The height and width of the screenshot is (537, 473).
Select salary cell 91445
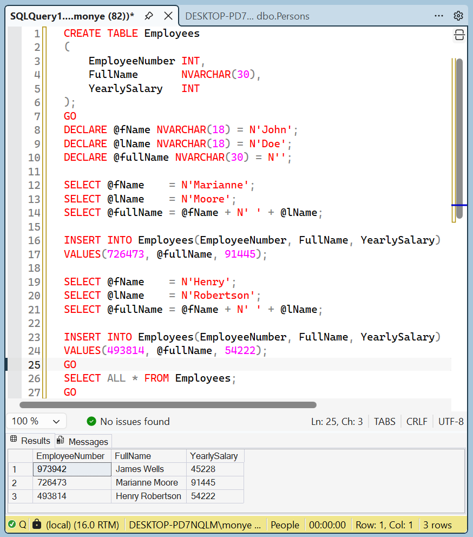point(215,482)
